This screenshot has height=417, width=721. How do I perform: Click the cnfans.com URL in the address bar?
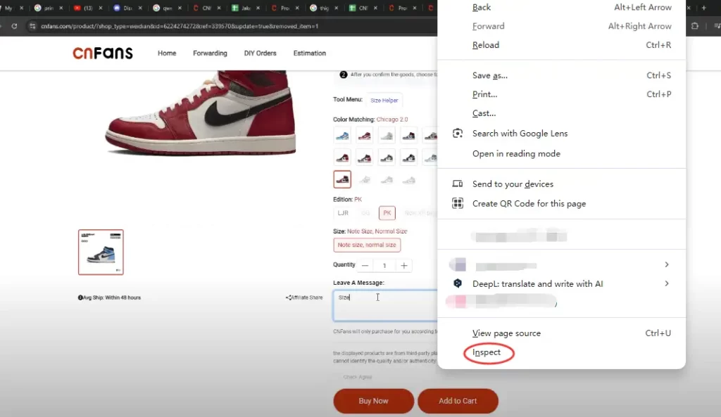click(180, 26)
